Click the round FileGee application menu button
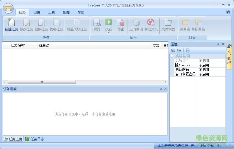The image size is (234, 149). click(x=8, y=9)
